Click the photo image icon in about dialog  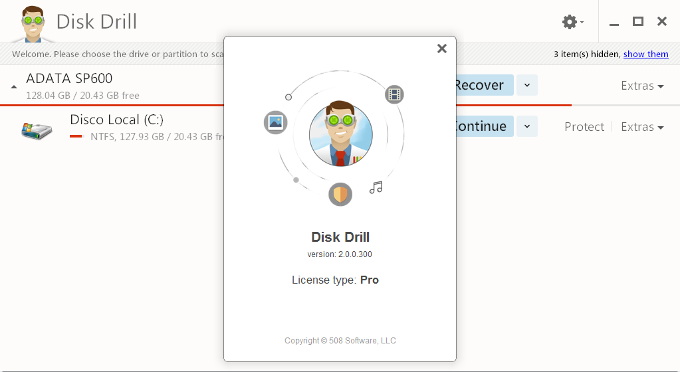(x=275, y=122)
